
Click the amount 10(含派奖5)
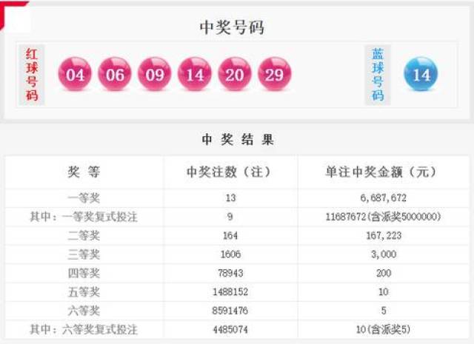tap(384, 329)
